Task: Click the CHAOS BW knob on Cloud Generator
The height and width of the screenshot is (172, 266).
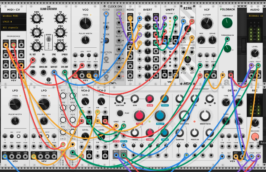Action: [x=60, y=47]
